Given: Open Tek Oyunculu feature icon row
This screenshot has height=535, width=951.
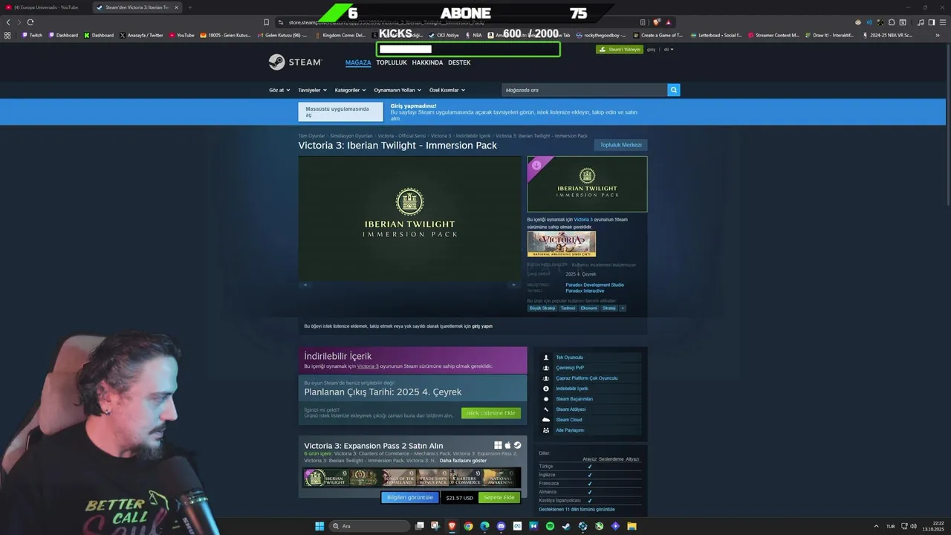Looking at the screenshot, I should click(x=591, y=357).
